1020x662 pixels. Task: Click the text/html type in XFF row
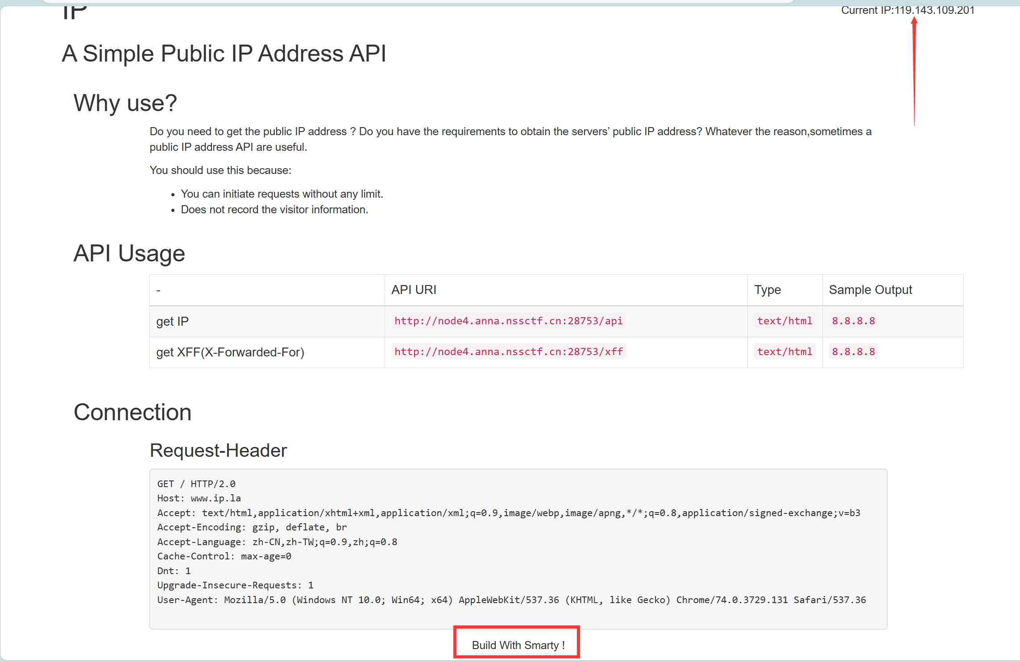(784, 352)
